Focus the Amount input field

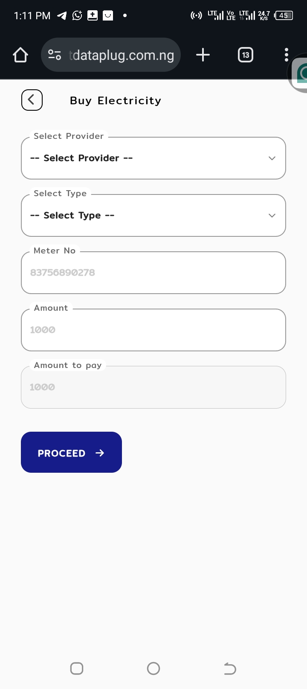point(153,330)
